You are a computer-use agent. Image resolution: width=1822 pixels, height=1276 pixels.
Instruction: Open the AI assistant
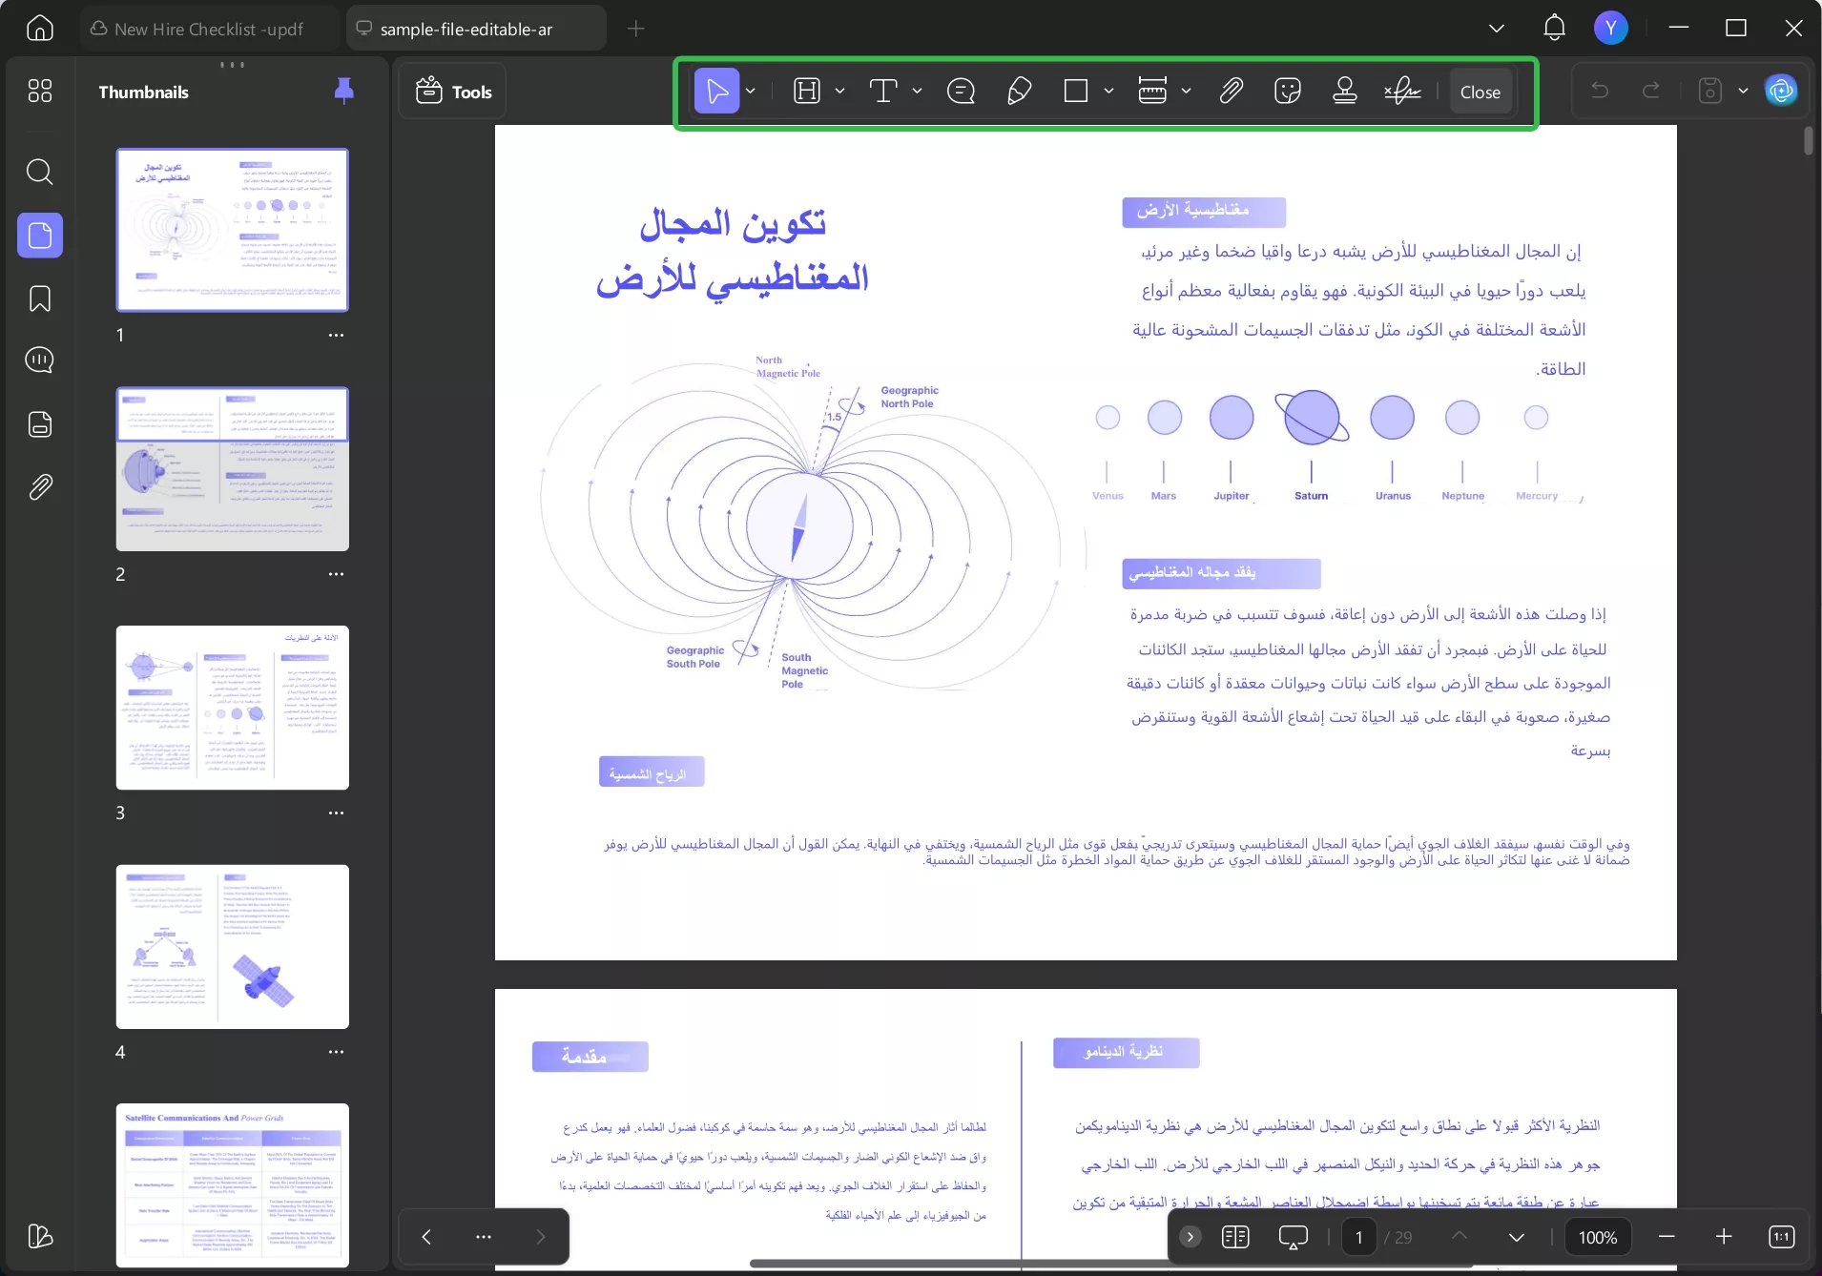(x=1780, y=91)
